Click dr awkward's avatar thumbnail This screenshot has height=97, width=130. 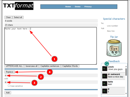point(105,76)
